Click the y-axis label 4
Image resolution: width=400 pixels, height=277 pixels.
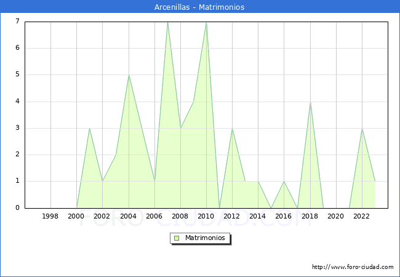coord(17,102)
